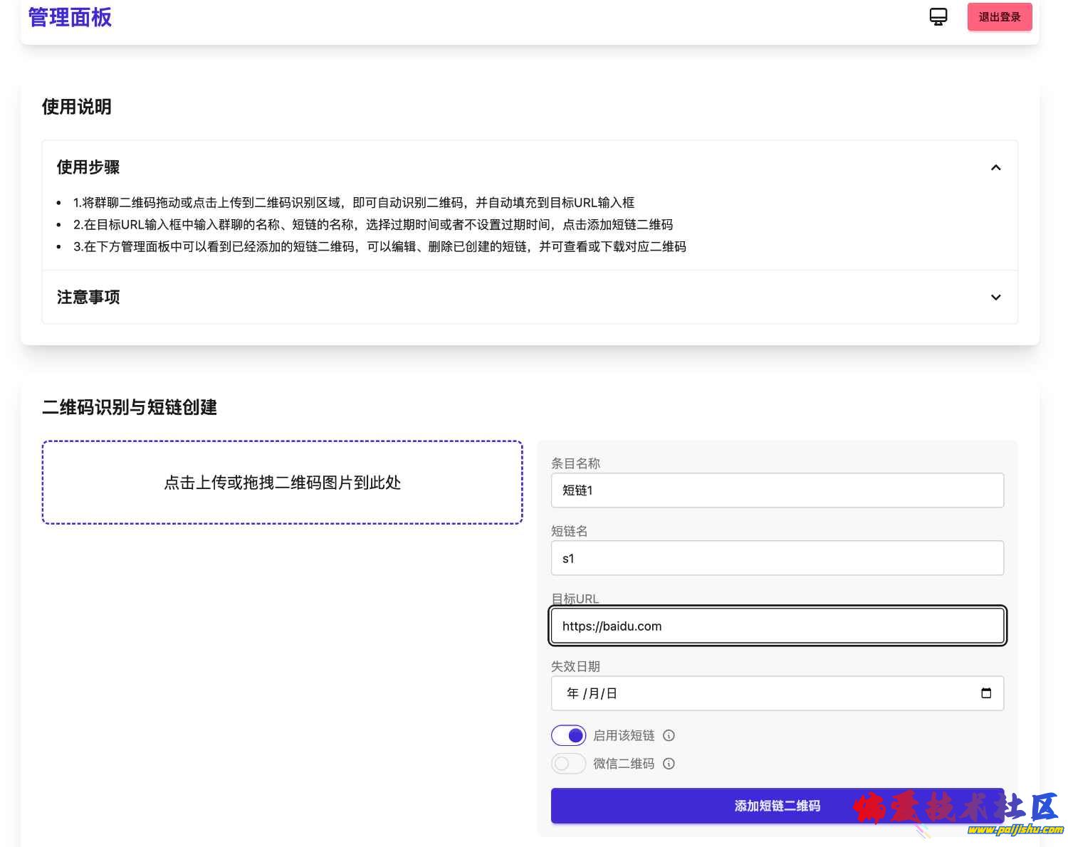Click the 微信二维码 label text

[x=624, y=764]
